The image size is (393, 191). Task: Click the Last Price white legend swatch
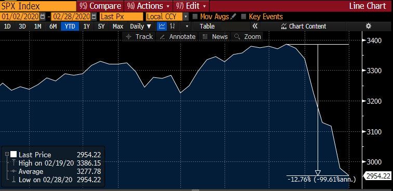tap(14, 155)
